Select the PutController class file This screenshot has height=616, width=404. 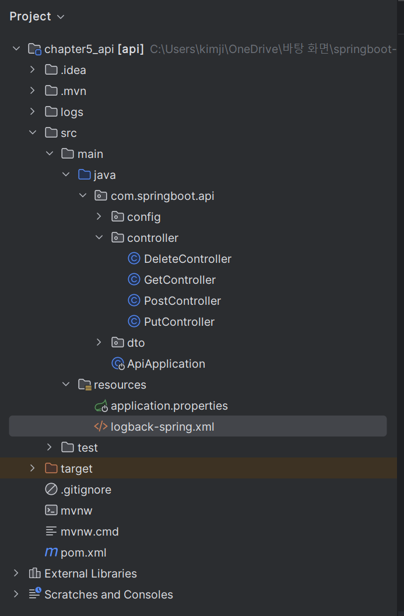pyautogui.click(x=179, y=322)
